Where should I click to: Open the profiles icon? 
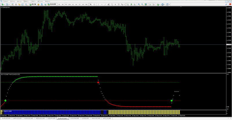click(x=7, y=5)
